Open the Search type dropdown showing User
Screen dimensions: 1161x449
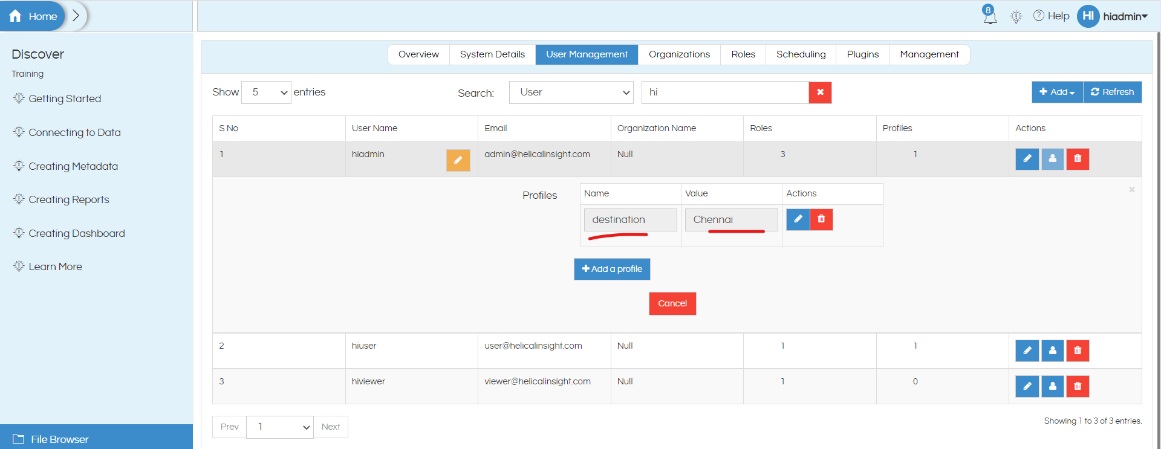(571, 92)
